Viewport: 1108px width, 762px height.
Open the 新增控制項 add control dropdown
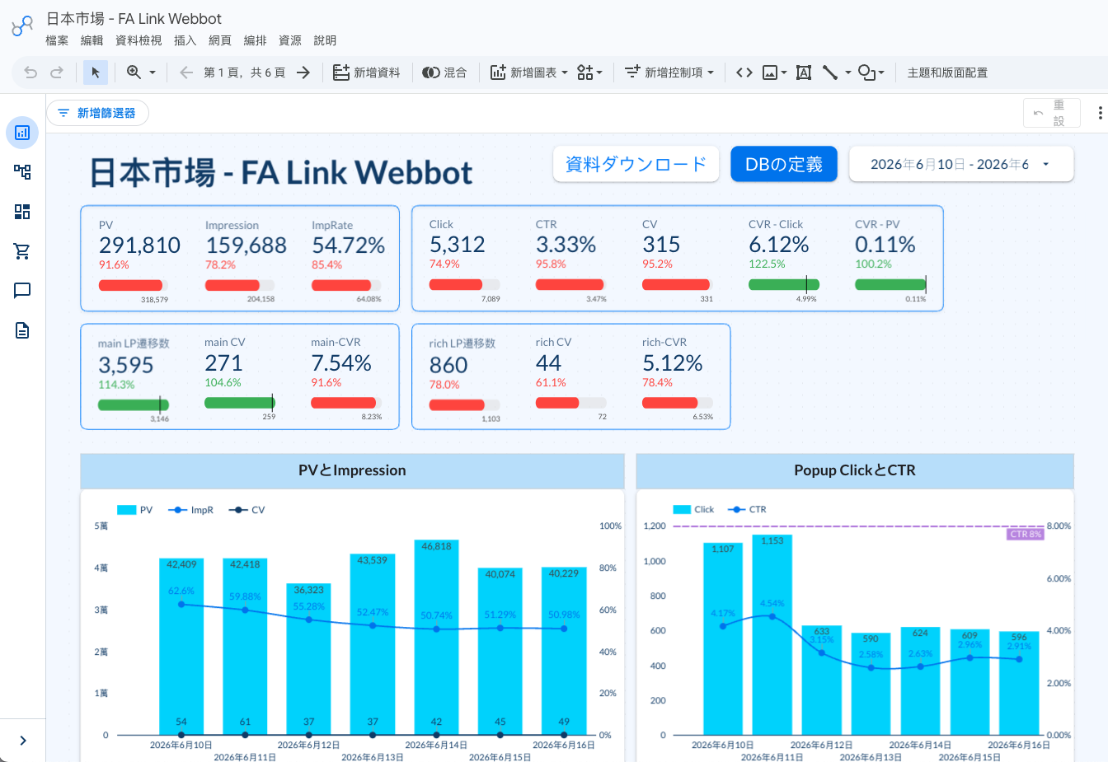coord(669,72)
